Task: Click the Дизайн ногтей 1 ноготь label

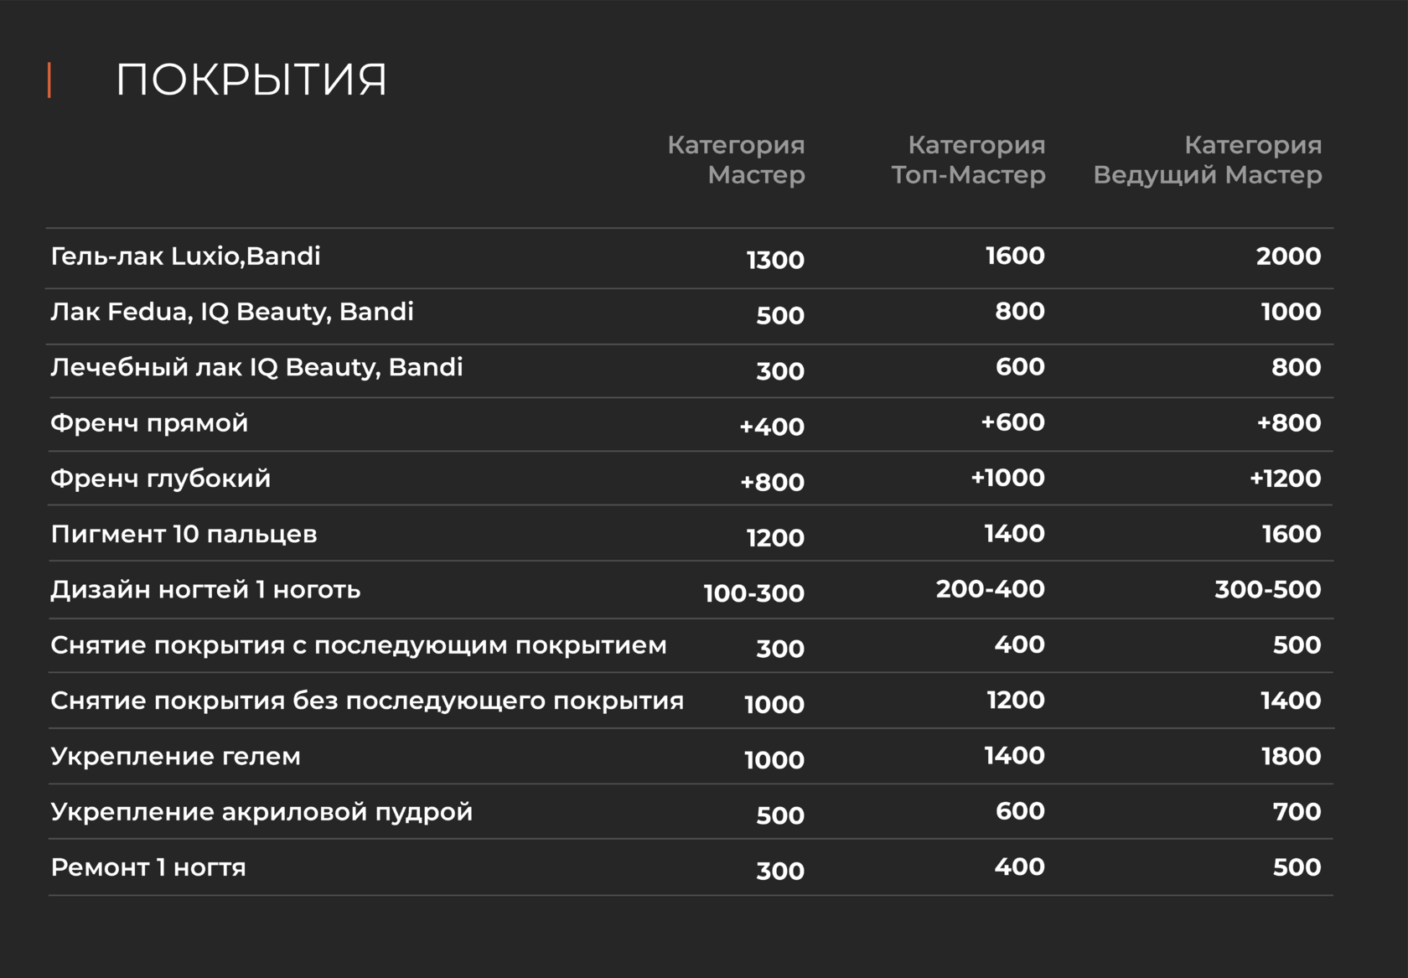Action: pyautogui.click(x=205, y=590)
